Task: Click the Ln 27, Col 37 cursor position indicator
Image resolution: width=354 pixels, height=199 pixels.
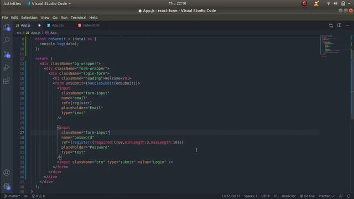Action: point(231,196)
